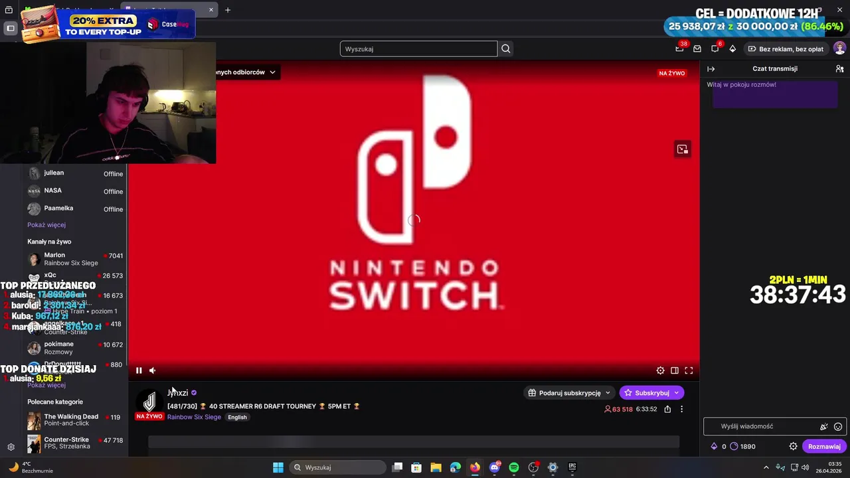Open new browser tab plus

click(x=228, y=10)
